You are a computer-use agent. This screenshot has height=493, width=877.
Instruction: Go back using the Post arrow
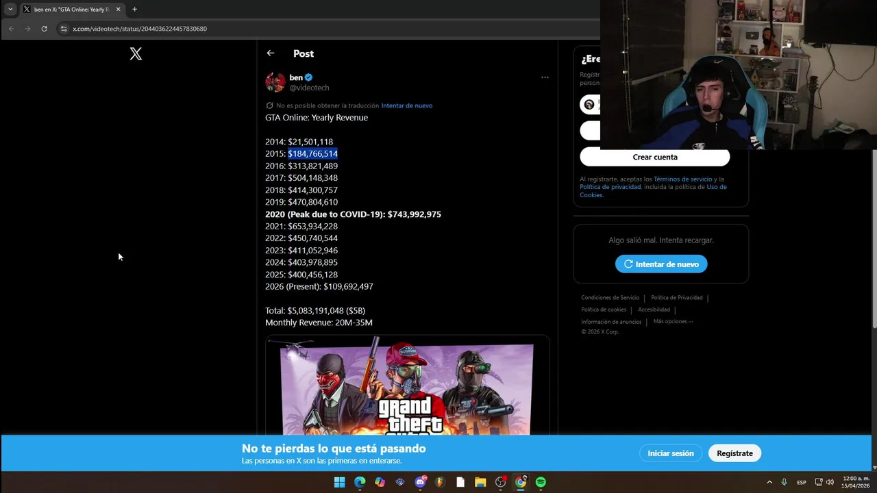(x=271, y=53)
